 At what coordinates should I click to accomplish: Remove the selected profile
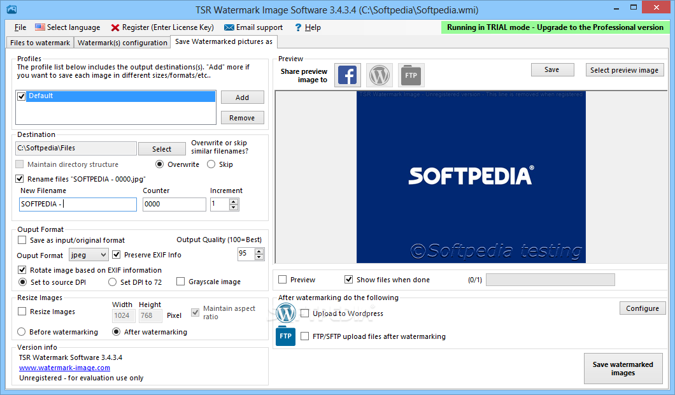243,118
